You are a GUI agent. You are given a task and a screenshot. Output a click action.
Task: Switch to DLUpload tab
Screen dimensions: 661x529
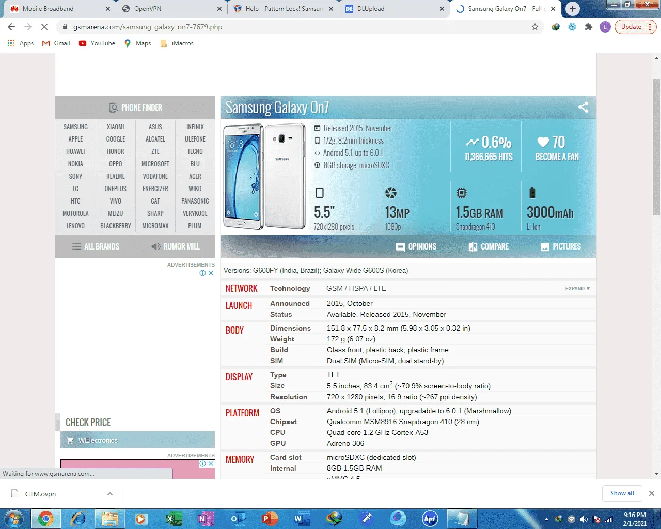(x=394, y=9)
